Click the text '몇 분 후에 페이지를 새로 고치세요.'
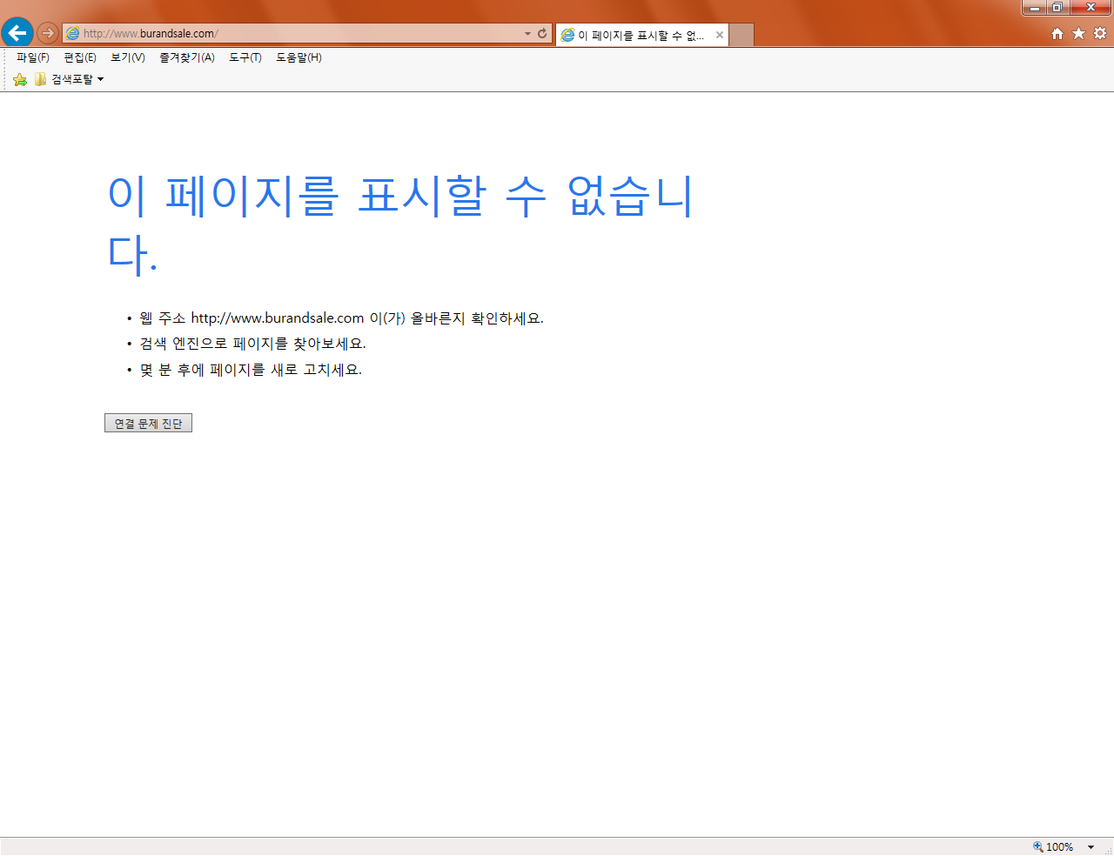Screen dimensions: 1114x856 tap(251, 370)
